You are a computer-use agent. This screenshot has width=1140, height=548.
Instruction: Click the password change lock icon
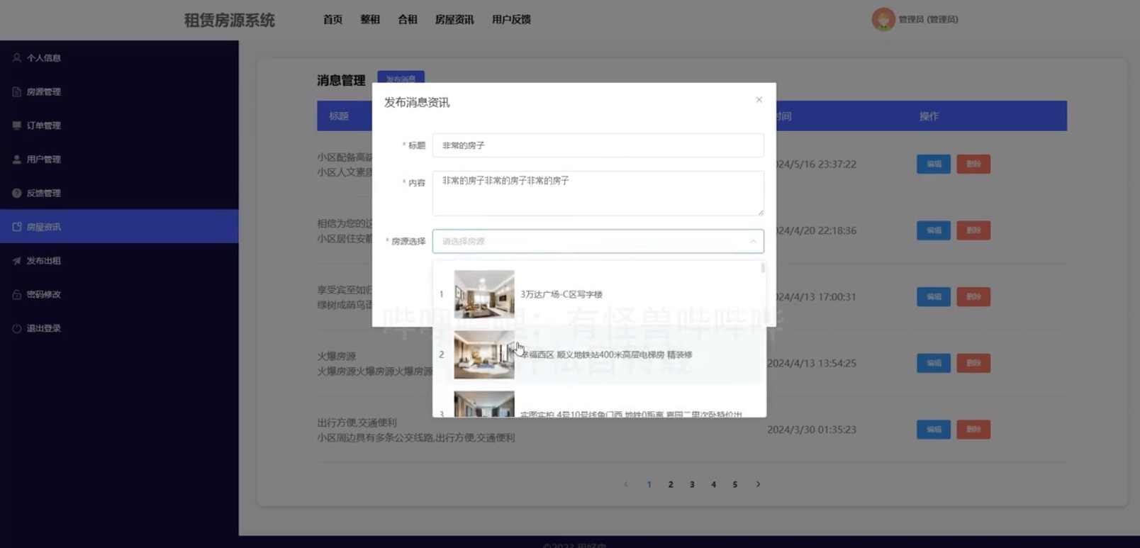pos(16,294)
